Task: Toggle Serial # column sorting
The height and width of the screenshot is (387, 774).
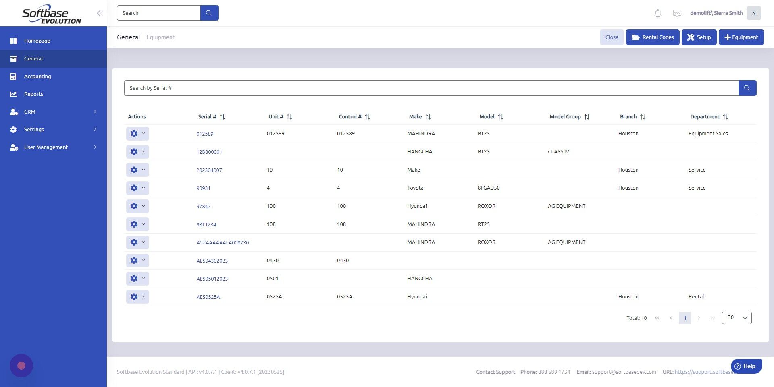Action: pyautogui.click(x=222, y=117)
